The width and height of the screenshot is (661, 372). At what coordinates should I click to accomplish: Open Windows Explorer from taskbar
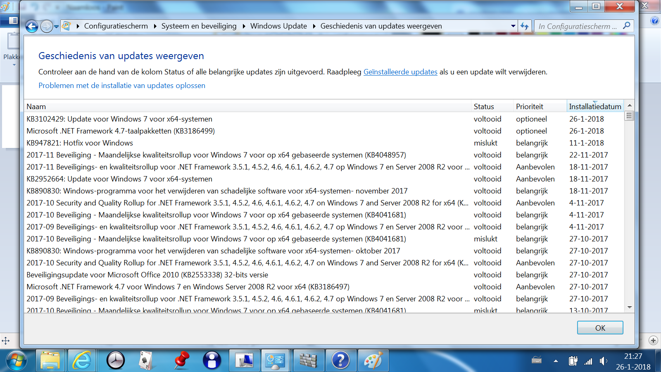point(50,361)
